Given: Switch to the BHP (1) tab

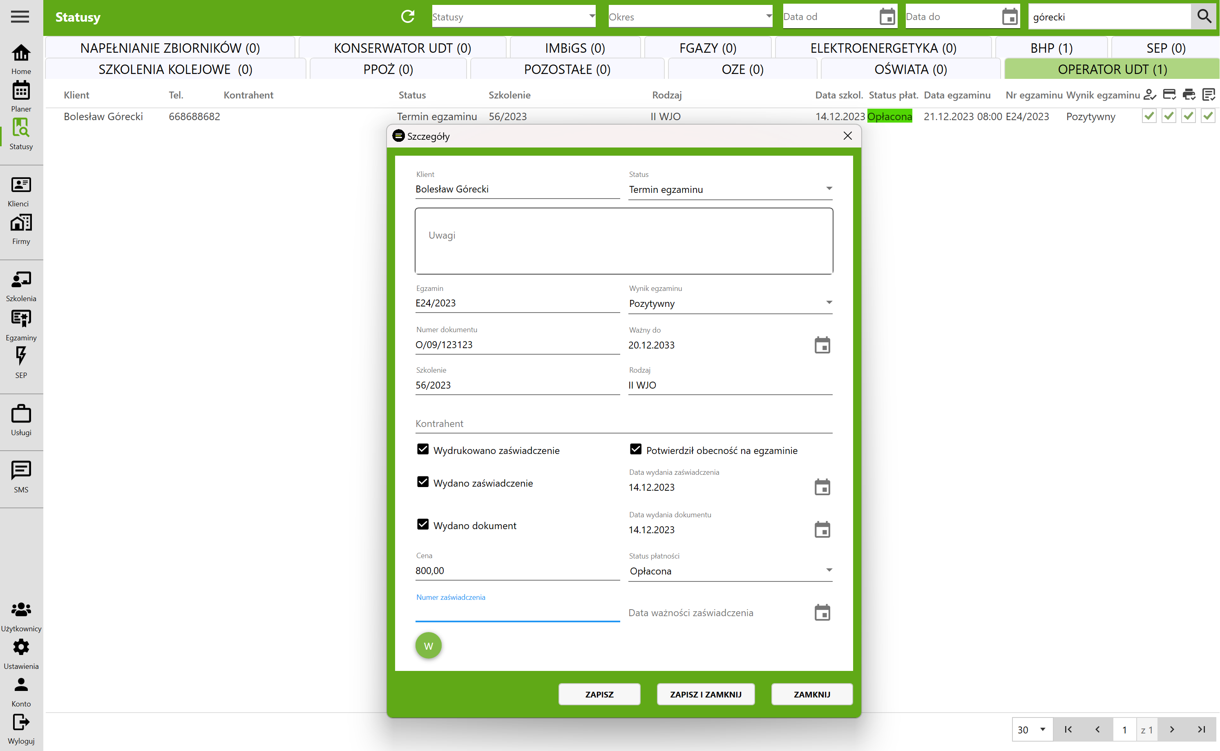Looking at the screenshot, I should tap(1051, 48).
